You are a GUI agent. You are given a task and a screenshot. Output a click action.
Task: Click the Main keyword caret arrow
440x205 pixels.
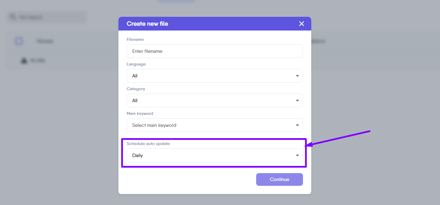tap(297, 125)
